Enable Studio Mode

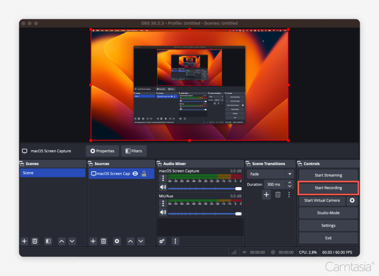click(x=328, y=213)
